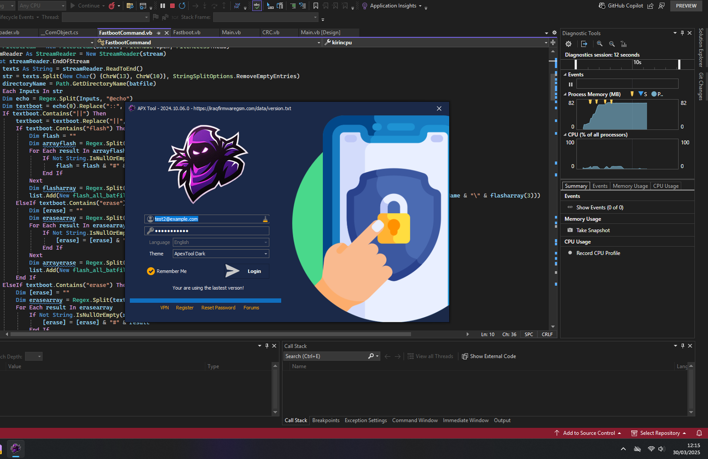Image resolution: width=708 pixels, height=459 pixels.
Task: Open the file explorer toolbar icon
Action: (x=130, y=6)
